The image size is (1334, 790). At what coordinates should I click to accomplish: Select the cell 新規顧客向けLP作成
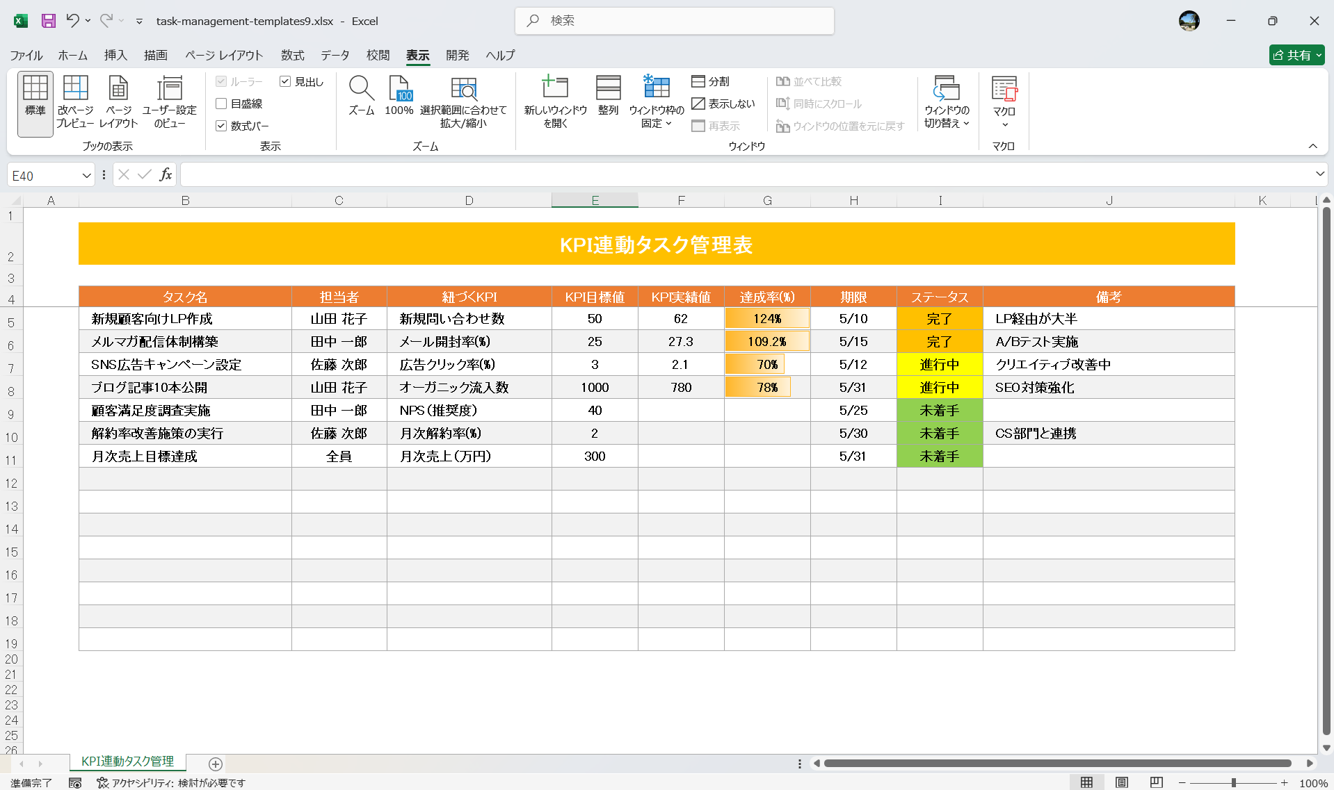pyautogui.click(x=185, y=318)
